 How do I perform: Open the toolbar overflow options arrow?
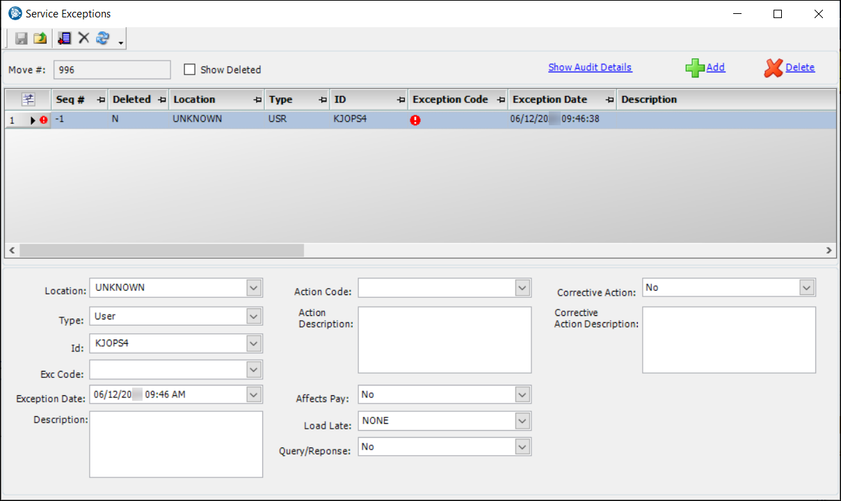point(121,43)
